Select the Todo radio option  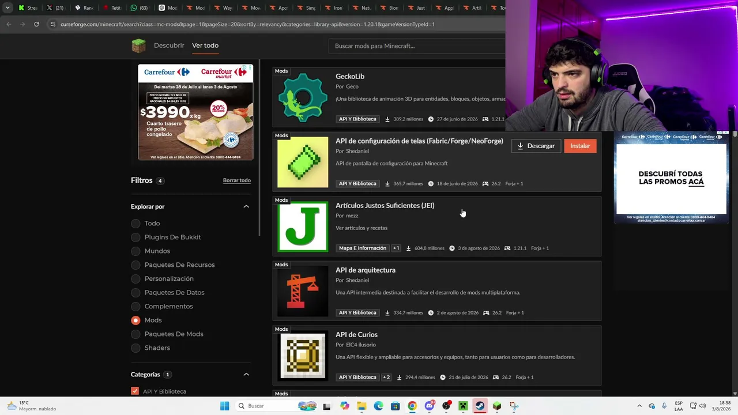point(135,223)
